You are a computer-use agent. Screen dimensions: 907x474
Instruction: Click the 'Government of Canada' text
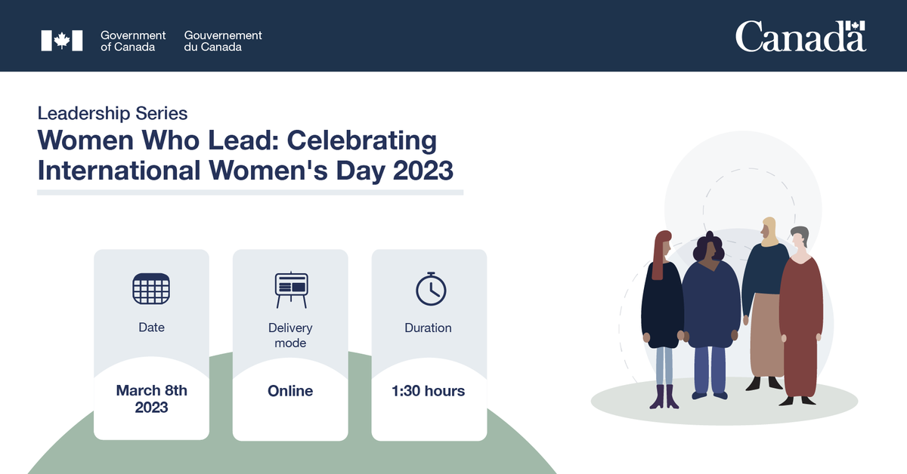click(x=133, y=41)
